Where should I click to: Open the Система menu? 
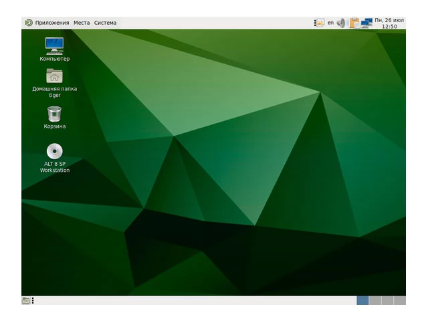(105, 23)
